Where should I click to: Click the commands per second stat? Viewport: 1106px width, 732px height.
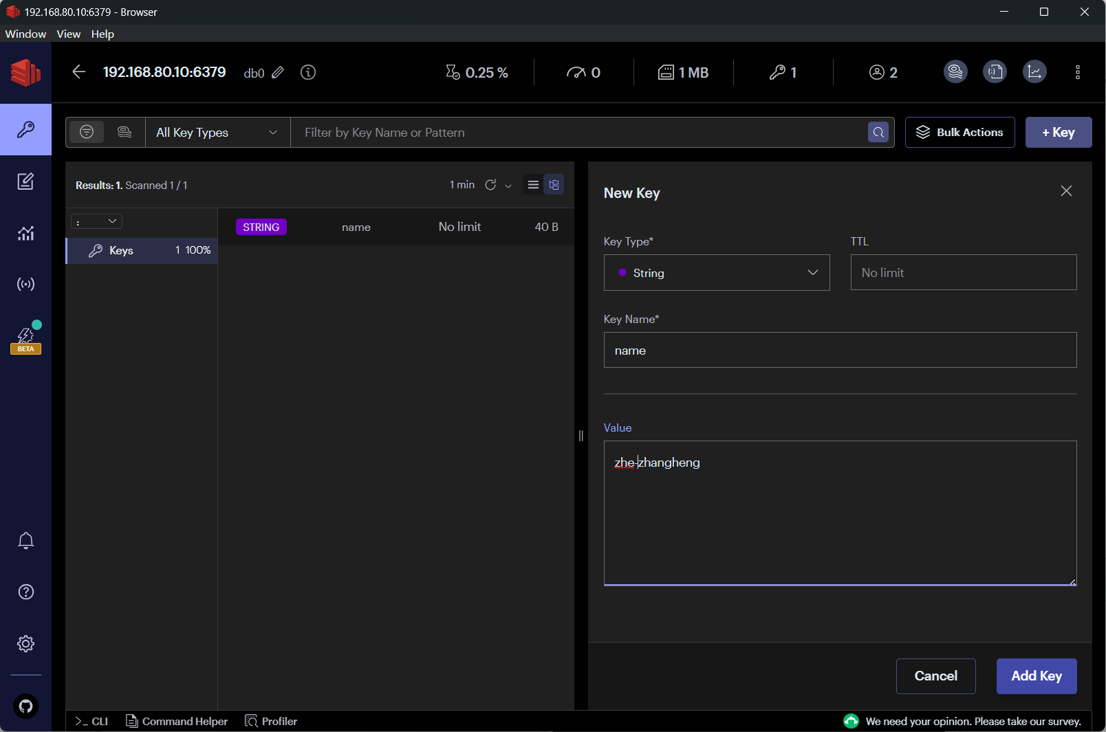click(583, 72)
